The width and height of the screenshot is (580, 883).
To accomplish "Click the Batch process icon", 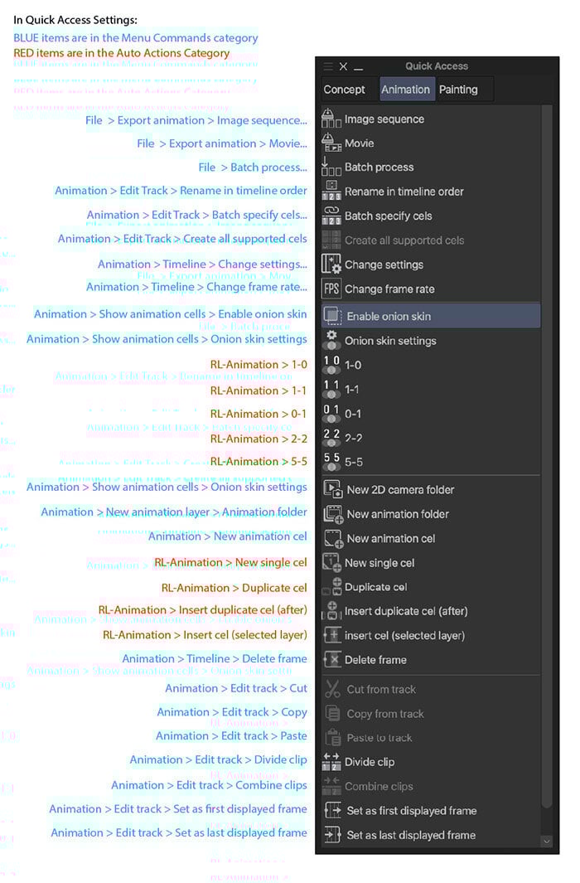I will pyautogui.click(x=331, y=167).
